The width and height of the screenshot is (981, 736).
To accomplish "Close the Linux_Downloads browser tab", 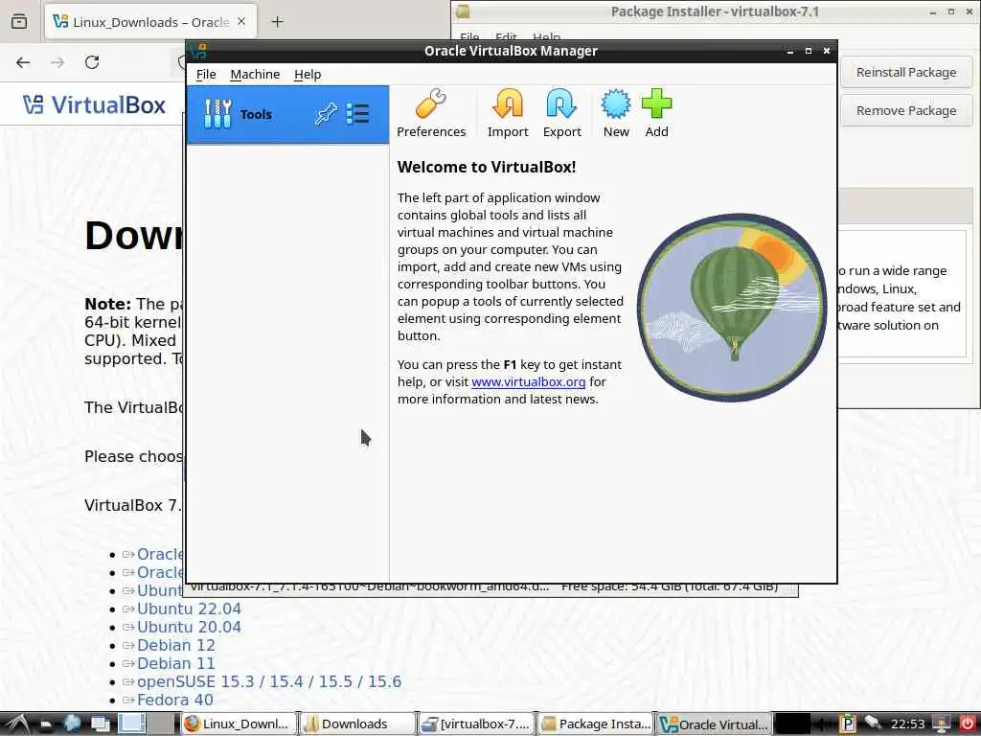I will click(x=241, y=21).
